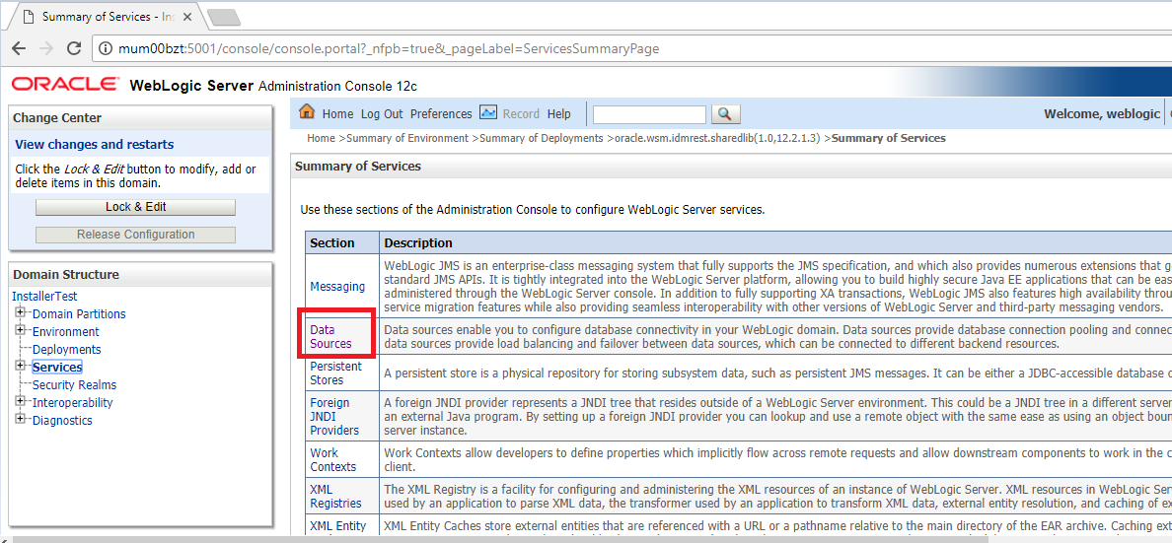The height and width of the screenshot is (543, 1172).
Task: Click Summary of Environment breadcrumb
Action: coord(407,138)
